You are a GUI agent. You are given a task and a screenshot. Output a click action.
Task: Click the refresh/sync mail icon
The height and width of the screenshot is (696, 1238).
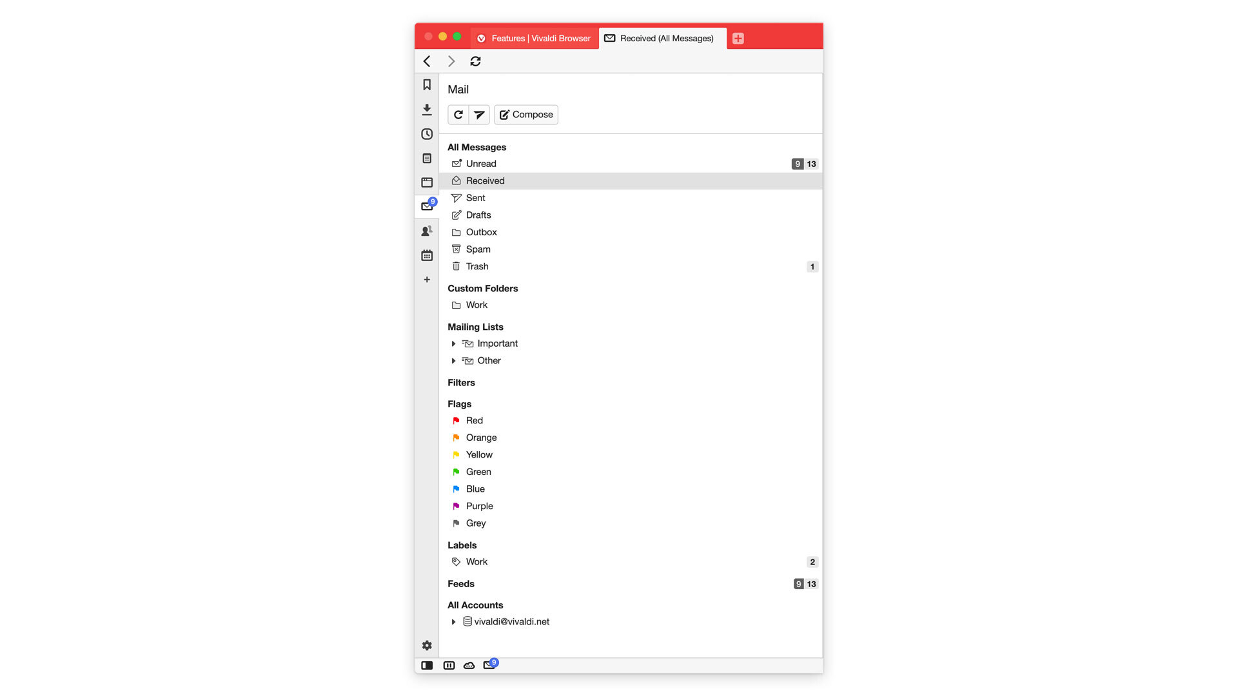tap(458, 114)
